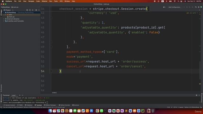Open the Refactor menu
The image size is (203, 114).
tap(44, 1)
